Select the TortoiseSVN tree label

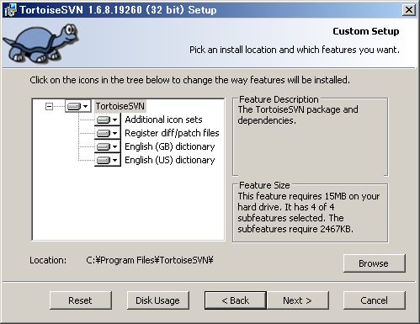120,106
